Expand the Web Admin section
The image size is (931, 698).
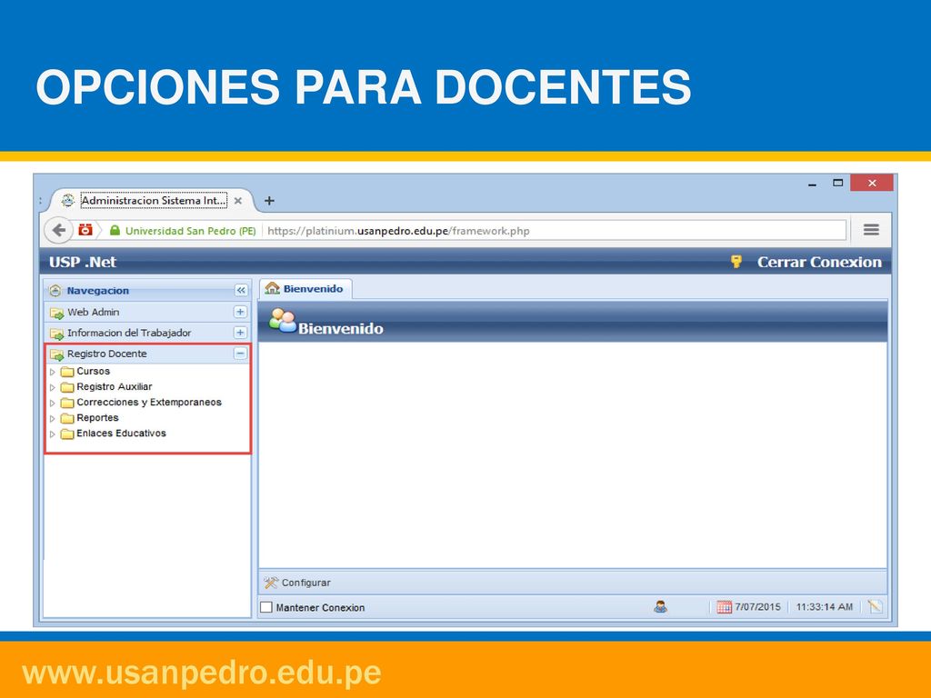(240, 312)
